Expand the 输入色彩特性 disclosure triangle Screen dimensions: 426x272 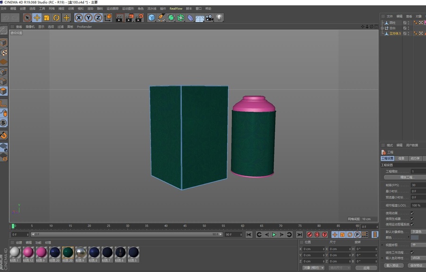point(382,258)
